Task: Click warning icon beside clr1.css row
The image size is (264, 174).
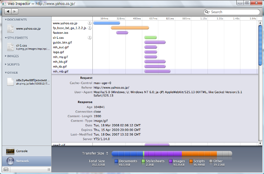Action: click(90, 38)
